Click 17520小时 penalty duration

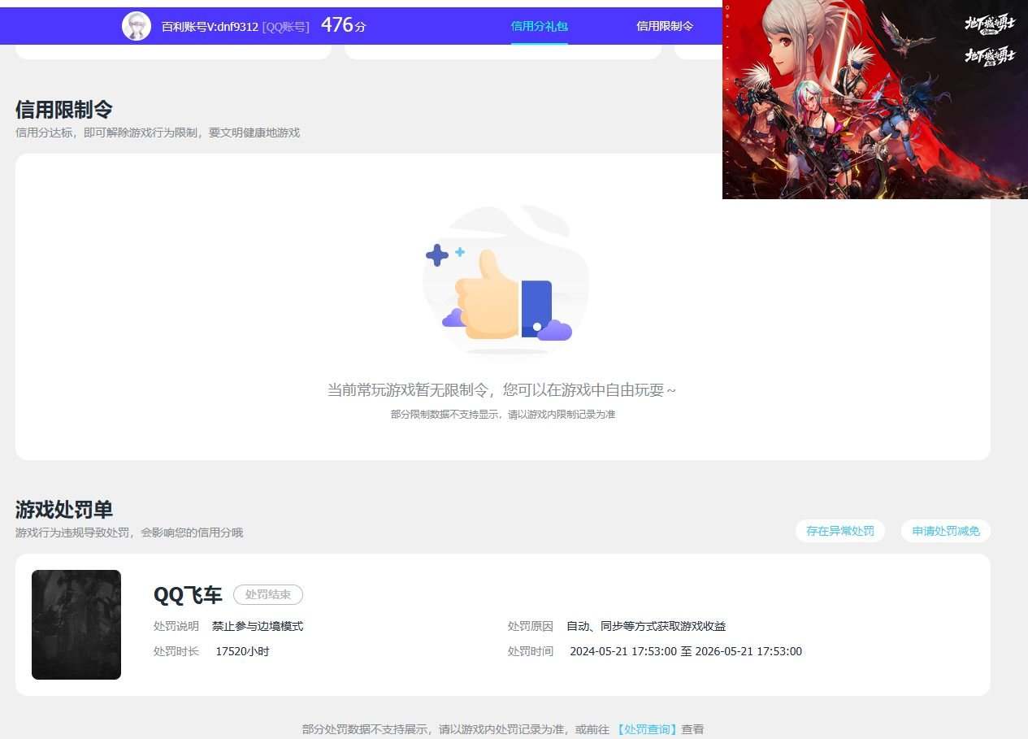tap(242, 651)
